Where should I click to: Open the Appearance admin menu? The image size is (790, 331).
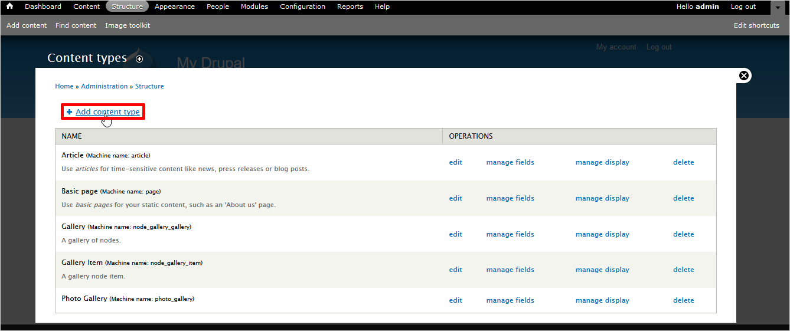click(x=174, y=6)
